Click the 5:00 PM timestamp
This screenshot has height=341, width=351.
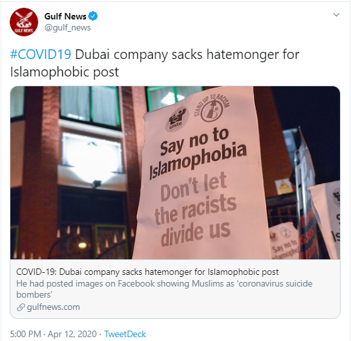(25, 334)
